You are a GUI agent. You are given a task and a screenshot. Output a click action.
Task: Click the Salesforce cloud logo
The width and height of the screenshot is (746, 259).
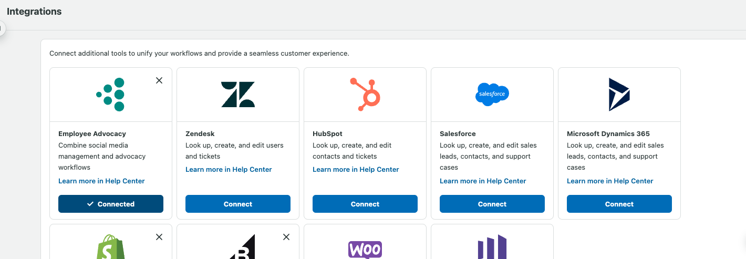point(492,94)
